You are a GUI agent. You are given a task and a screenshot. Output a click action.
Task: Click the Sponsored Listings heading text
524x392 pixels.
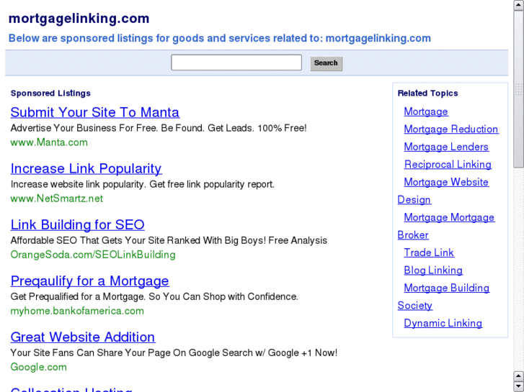click(50, 93)
